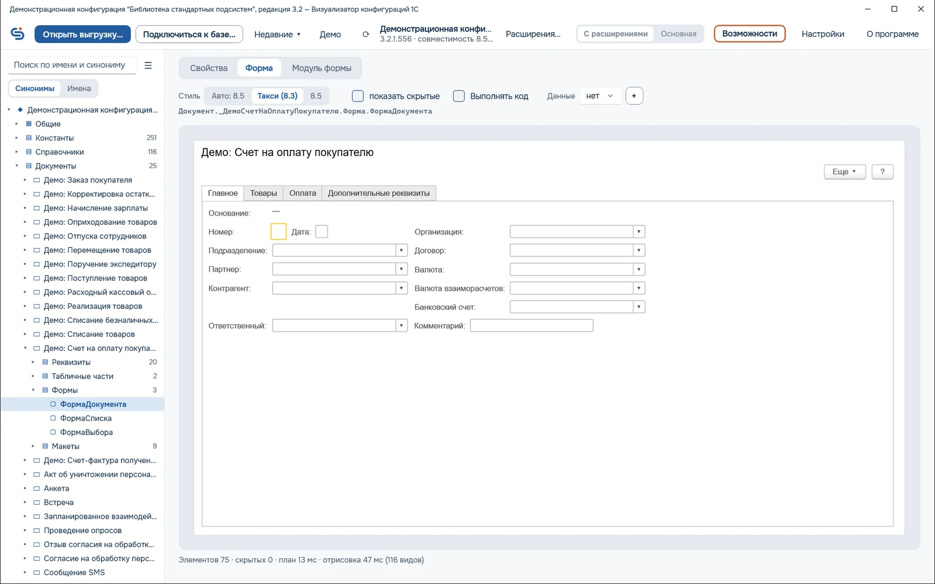Click the ФормаСписка form icon
Screen dimensions: 935x584
pos(53,418)
